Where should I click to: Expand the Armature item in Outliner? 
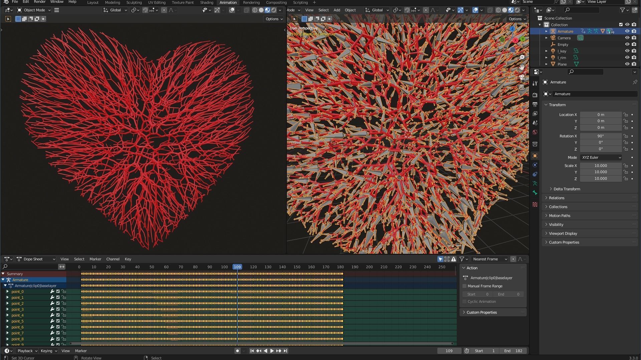coord(546,31)
